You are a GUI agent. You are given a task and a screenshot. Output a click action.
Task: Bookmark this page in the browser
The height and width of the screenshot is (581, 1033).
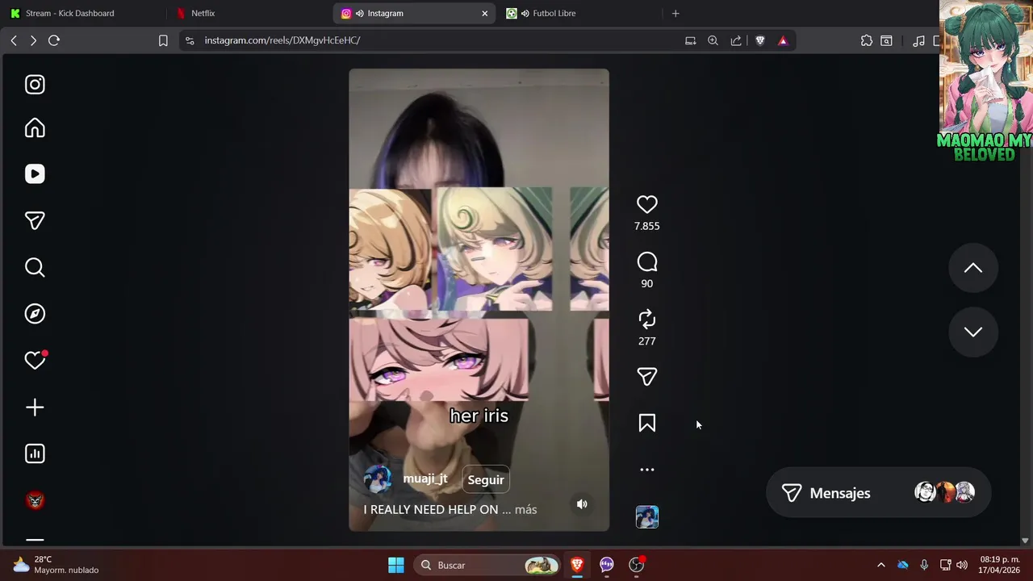(x=163, y=40)
